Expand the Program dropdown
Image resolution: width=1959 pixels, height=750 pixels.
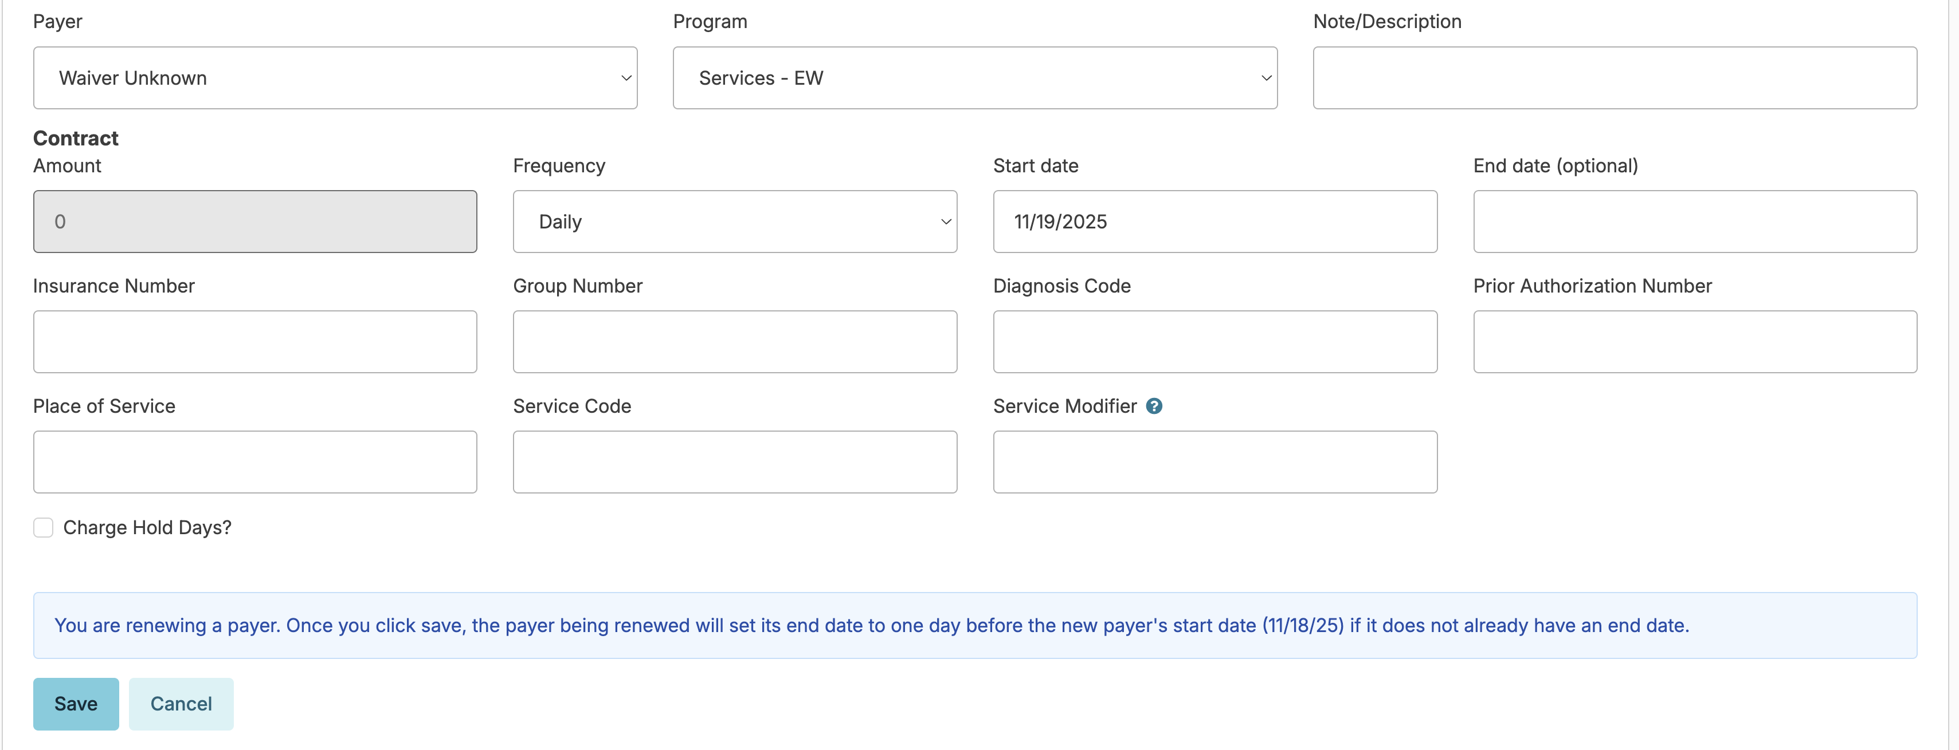tap(974, 78)
